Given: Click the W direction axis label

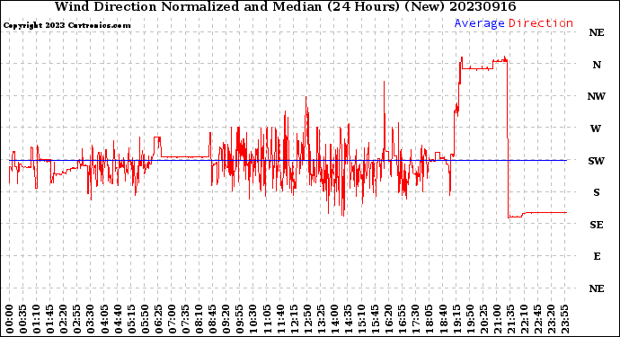Looking at the screenshot, I should [596, 129].
